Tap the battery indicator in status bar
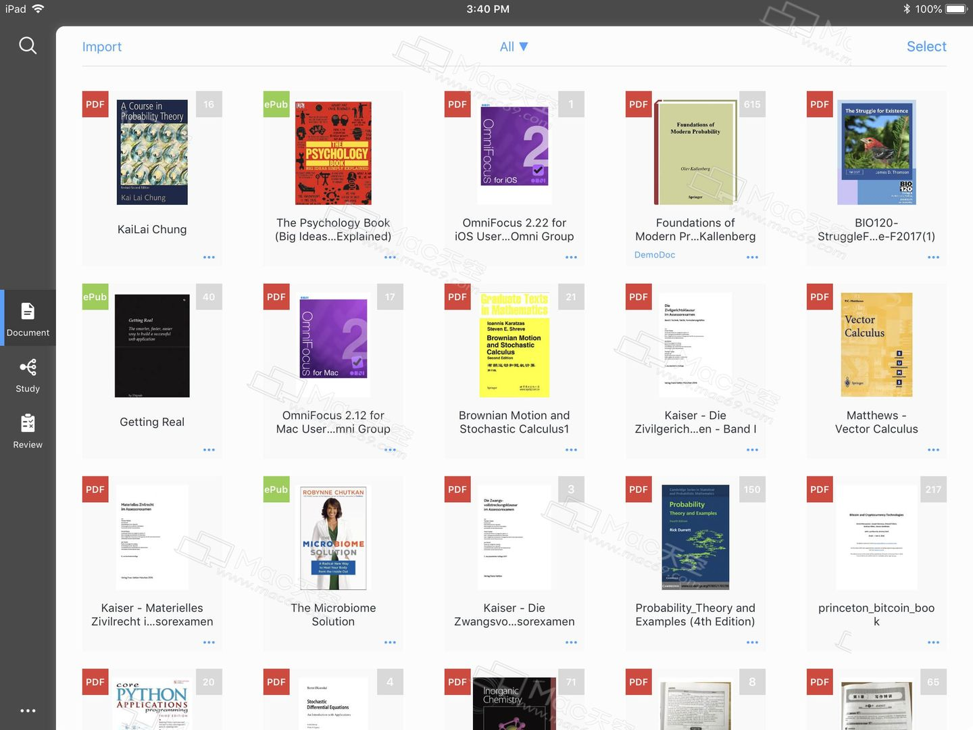Viewport: 973px width, 730px height. [x=956, y=9]
